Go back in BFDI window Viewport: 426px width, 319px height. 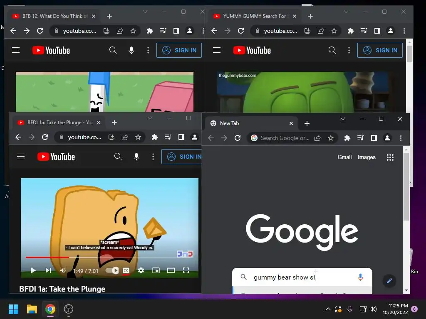click(18, 137)
